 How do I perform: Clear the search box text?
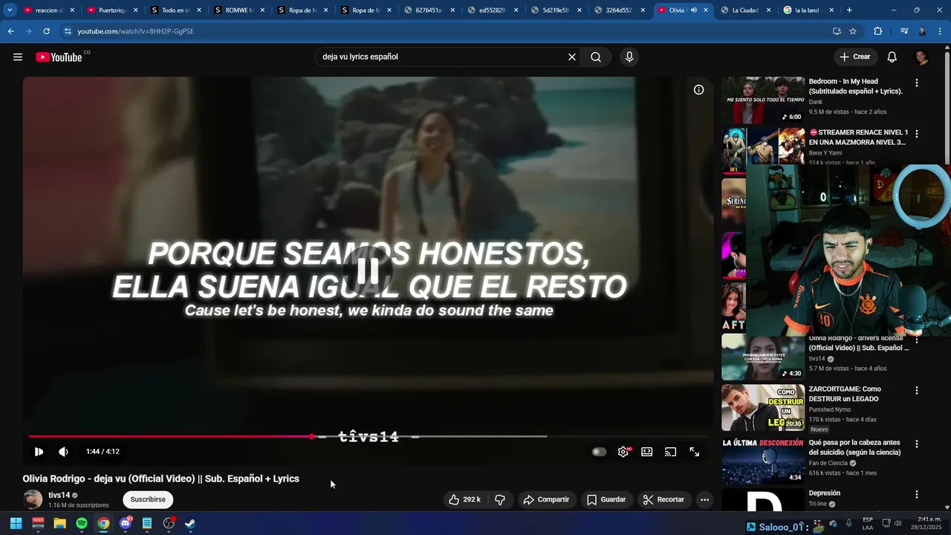coord(572,57)
